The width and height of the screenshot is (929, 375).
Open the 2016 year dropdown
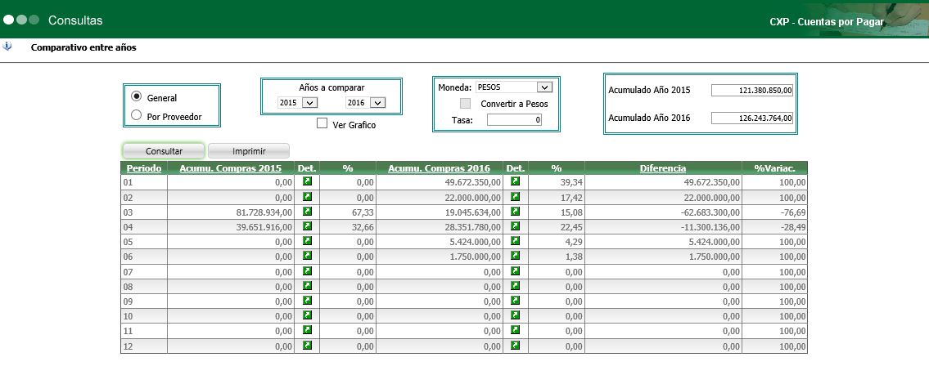tap(366, 103)
